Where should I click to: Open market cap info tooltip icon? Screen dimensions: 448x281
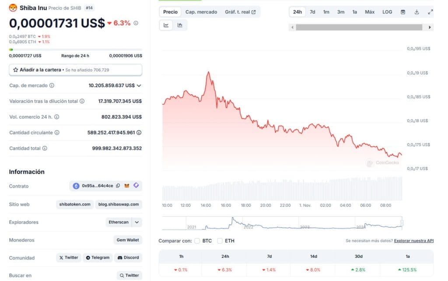pyautogui.click(x=52, y=85)
